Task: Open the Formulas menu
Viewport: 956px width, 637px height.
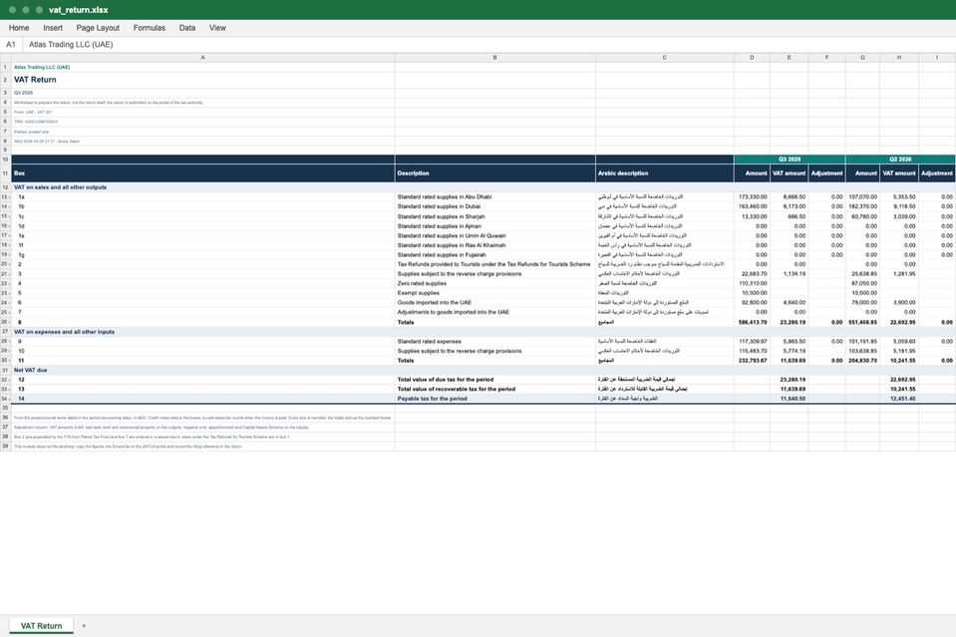Action: point(149,28)
